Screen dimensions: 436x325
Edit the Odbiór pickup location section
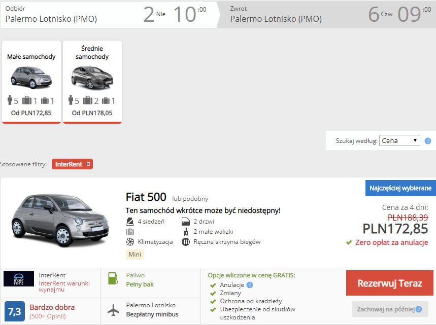pos(110,14)
